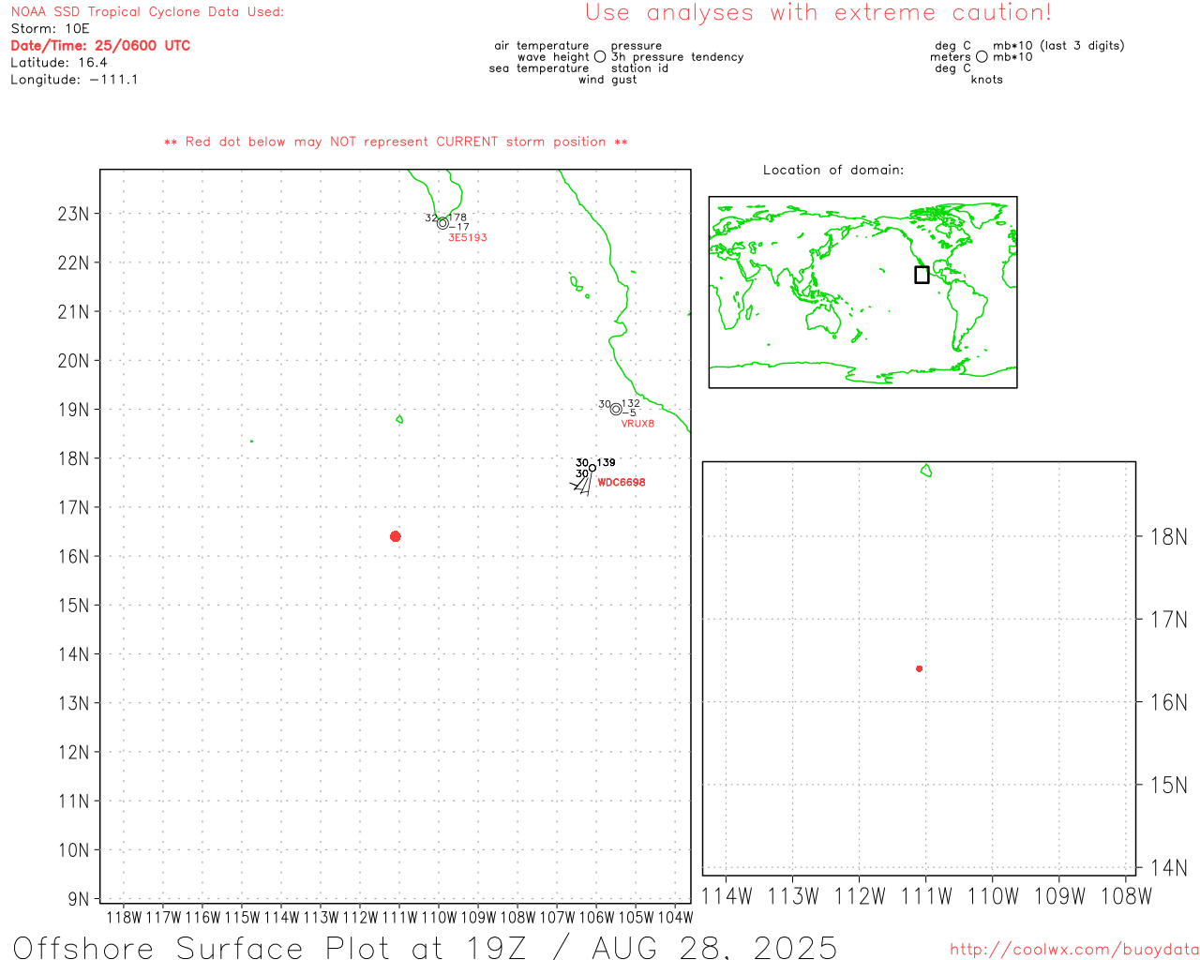Click the 18N label on the inset map
This screenshot has width=1200, height=960.
click(x=1168, y=537)
